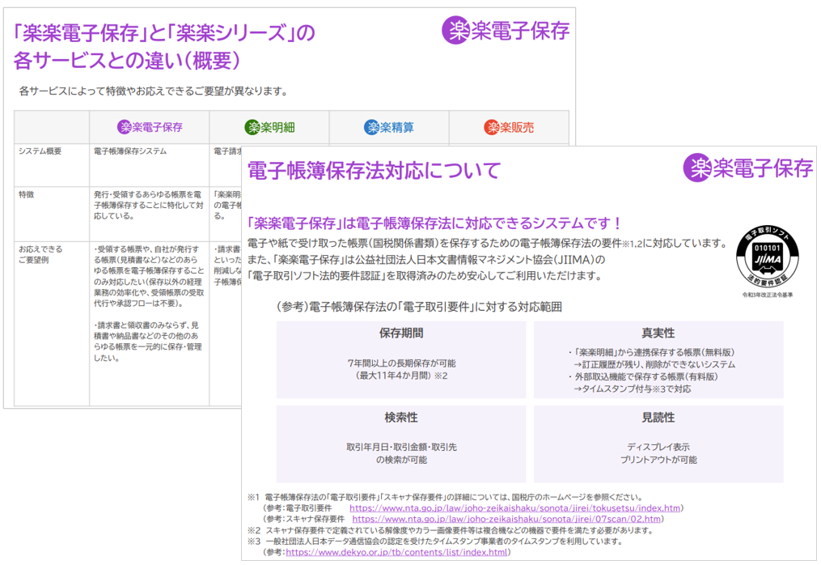Select the purple 楽楽電子保存 column header icon

click(x=125, y=127)
